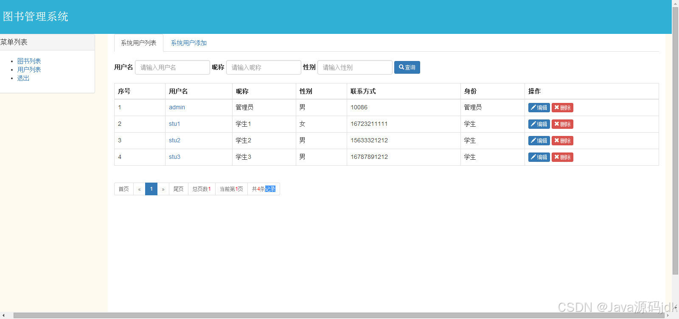Open 用户列表 in the sidebar menu

(29, 69)
